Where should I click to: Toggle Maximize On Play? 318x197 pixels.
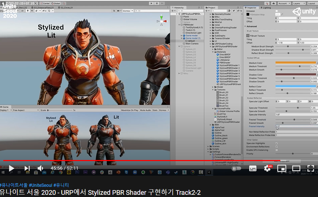[x=130, y=110]
